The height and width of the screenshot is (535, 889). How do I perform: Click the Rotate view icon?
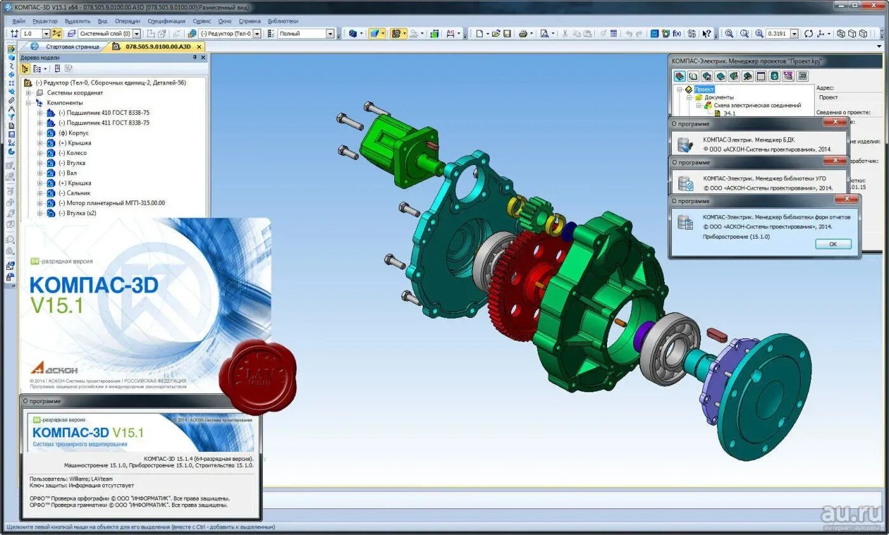[x=808, y=34]
